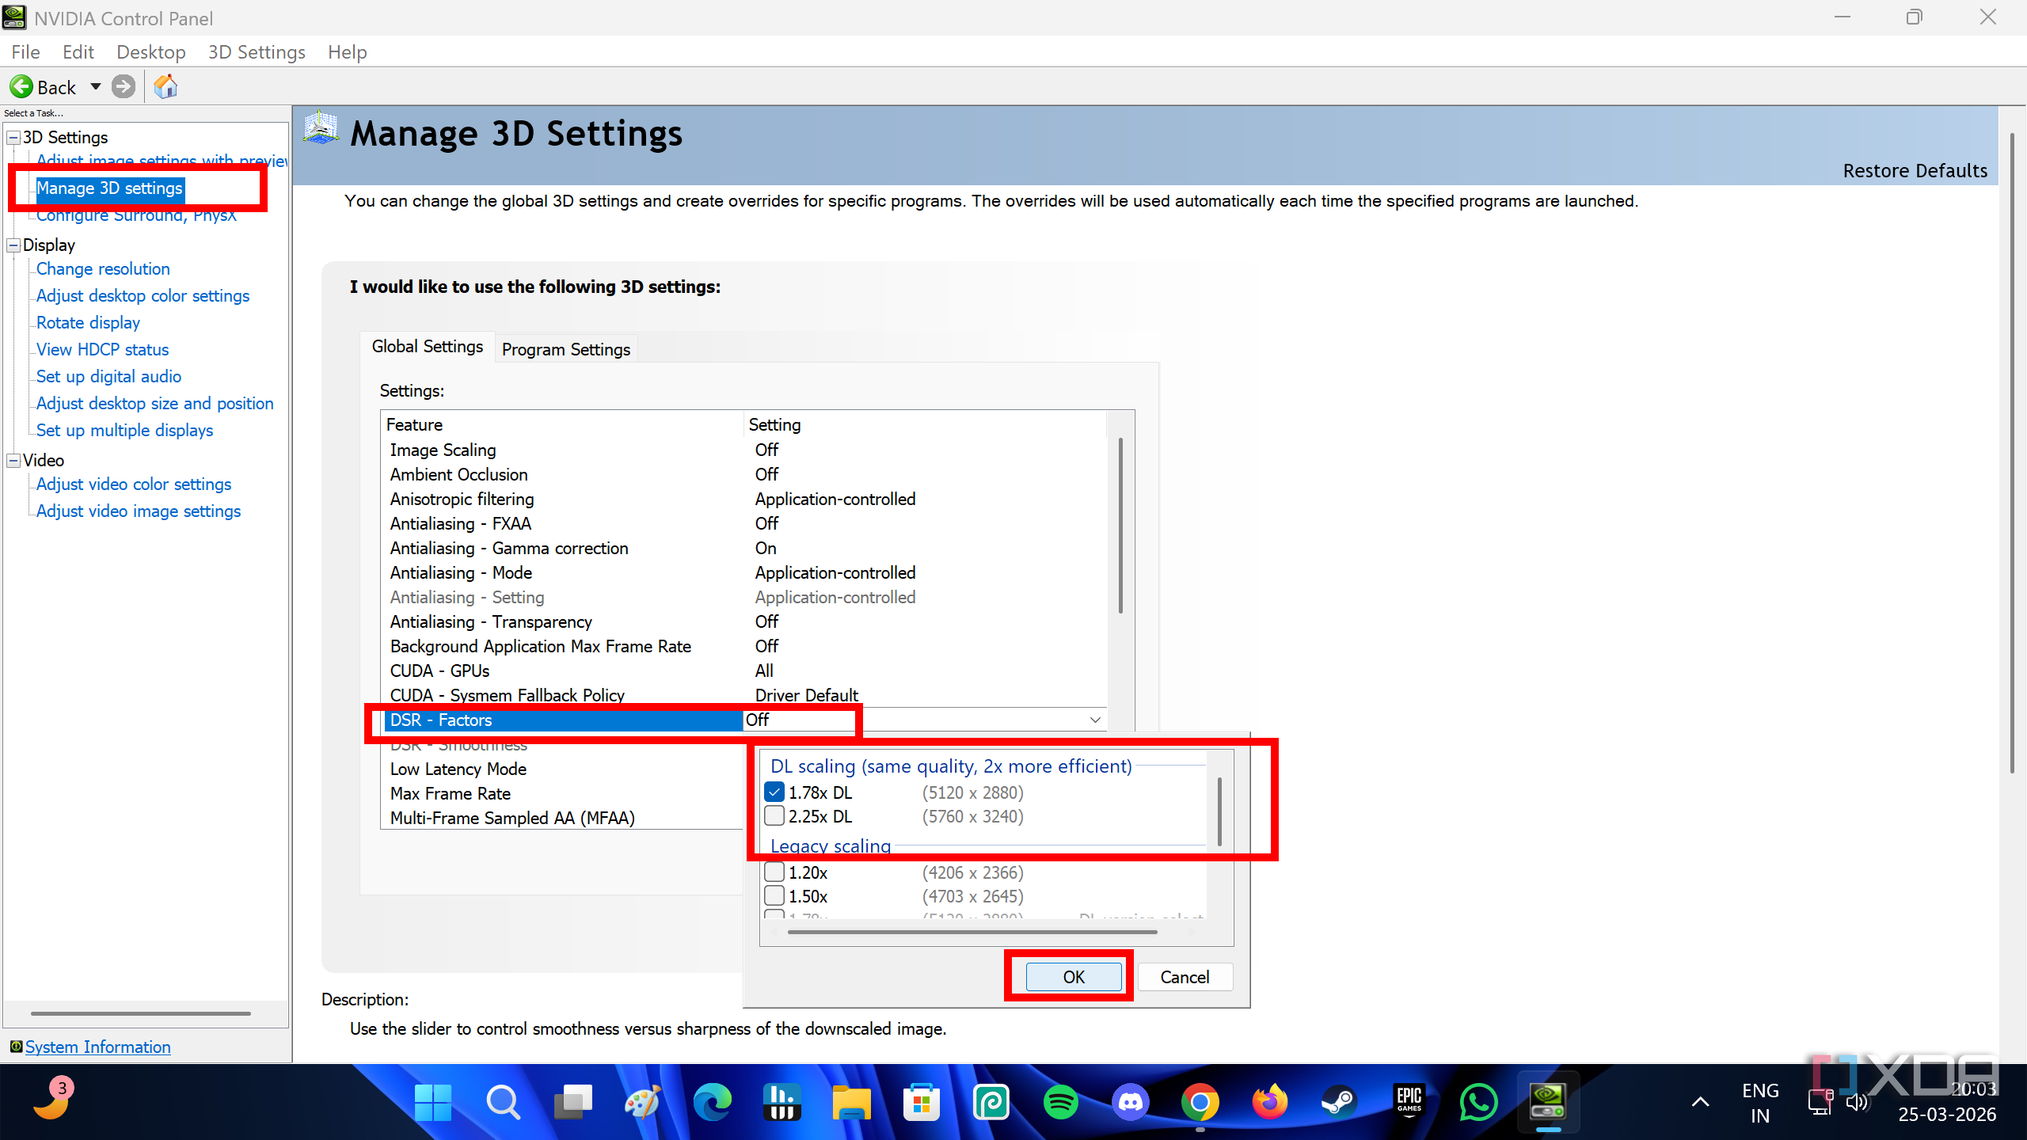Launch Microsoft Edge from taskbar
The image size is (2027, 1140).
(x=712, y=1102)
